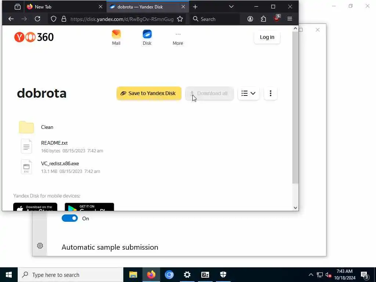376x282 pixels.
Task: Click the network icon in system tray
Action: (320, 275)
